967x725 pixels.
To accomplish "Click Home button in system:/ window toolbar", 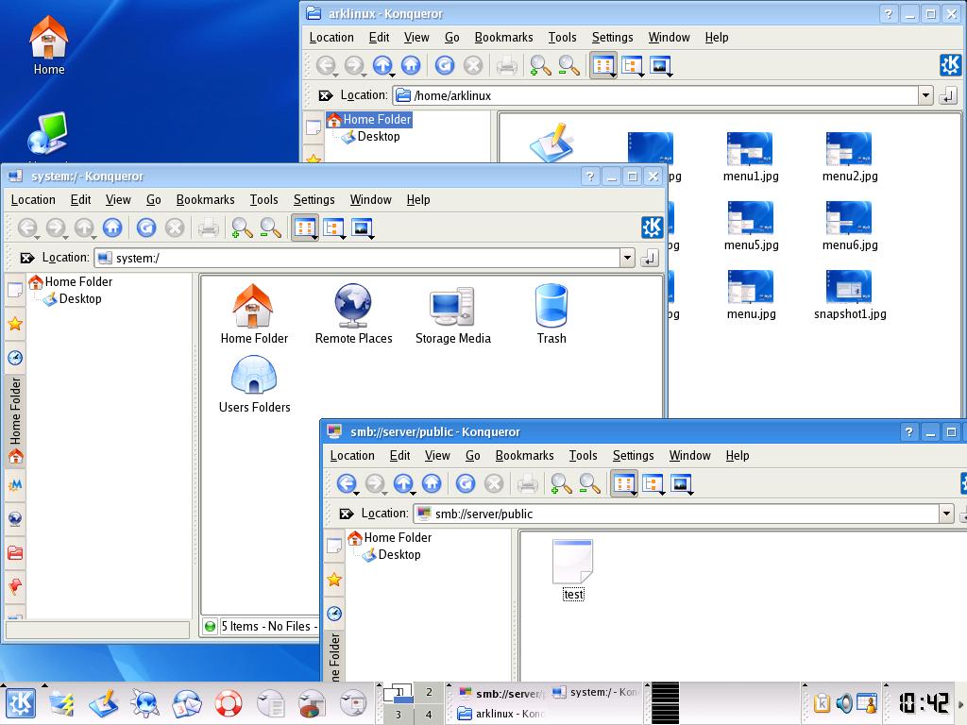I will coord(112,228).
